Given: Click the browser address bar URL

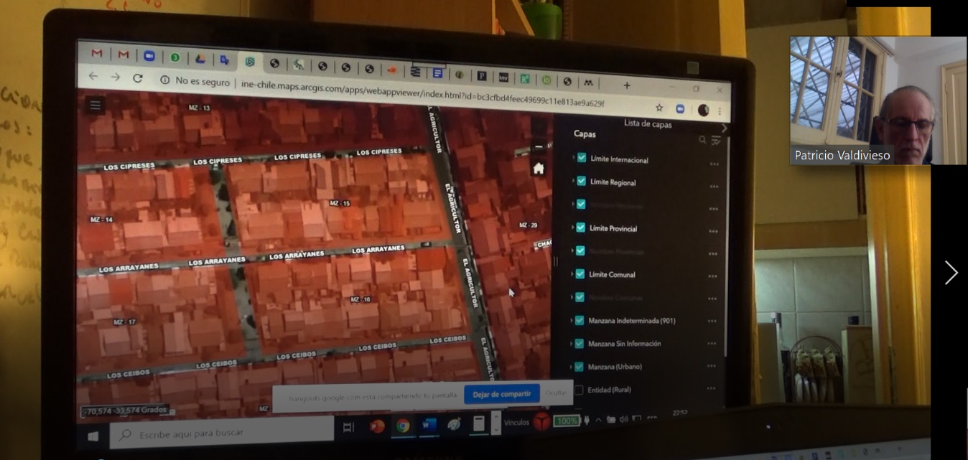Looking at the screenshot, I should pos(423,94).
